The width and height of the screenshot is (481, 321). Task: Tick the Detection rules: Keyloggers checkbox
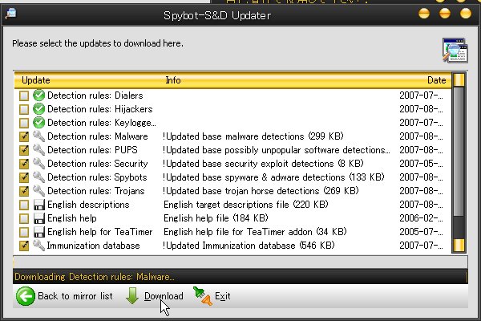24,123
